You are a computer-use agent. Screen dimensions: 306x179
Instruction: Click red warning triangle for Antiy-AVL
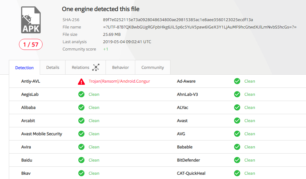81,82
